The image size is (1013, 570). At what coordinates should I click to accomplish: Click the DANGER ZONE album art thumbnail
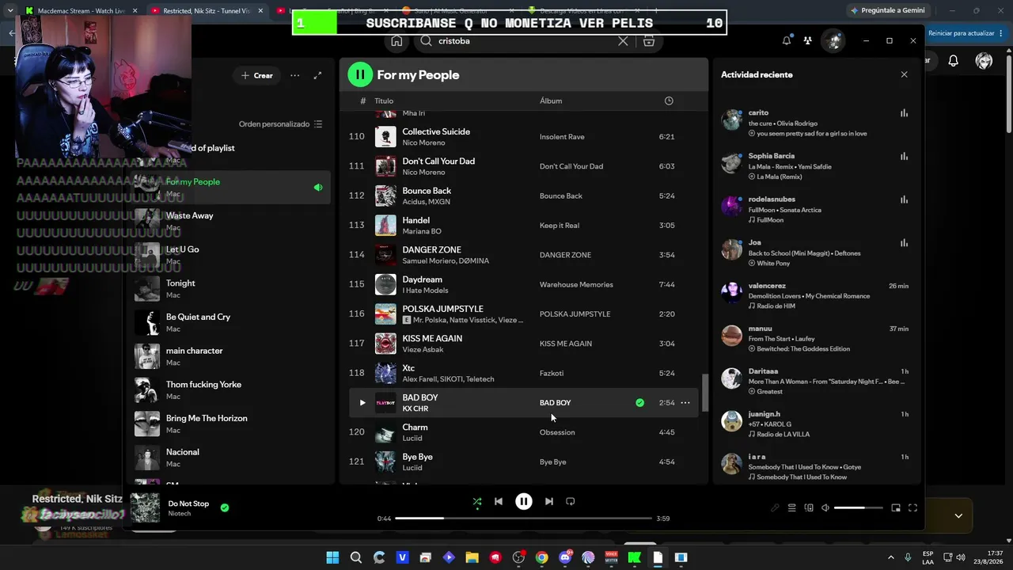385,255
